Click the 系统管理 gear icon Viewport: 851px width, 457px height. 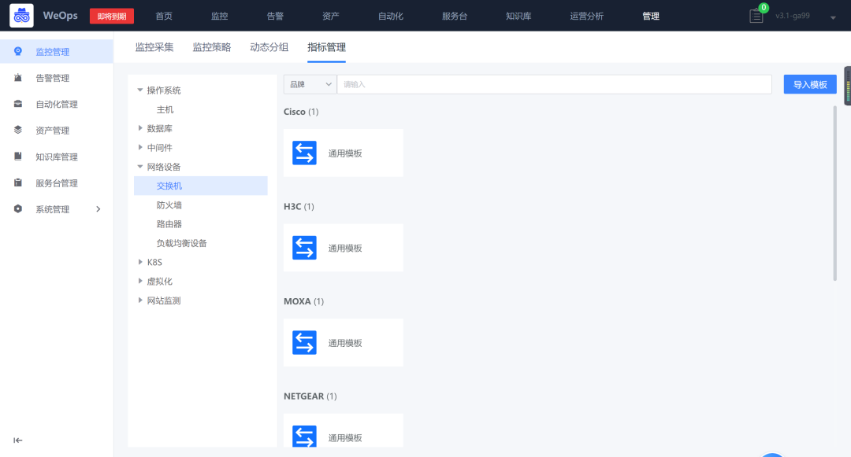point(18,209)
